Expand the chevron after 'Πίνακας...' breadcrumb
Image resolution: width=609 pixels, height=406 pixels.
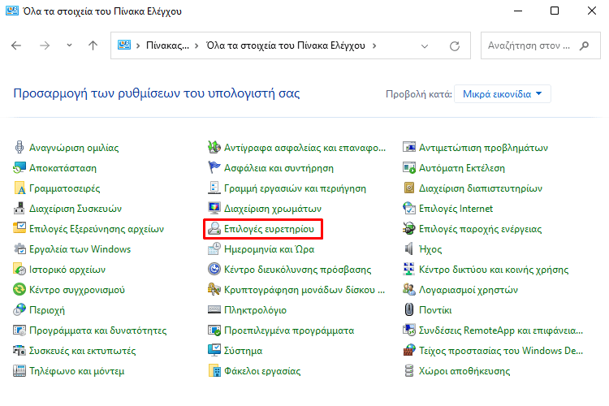click(197, 45)
